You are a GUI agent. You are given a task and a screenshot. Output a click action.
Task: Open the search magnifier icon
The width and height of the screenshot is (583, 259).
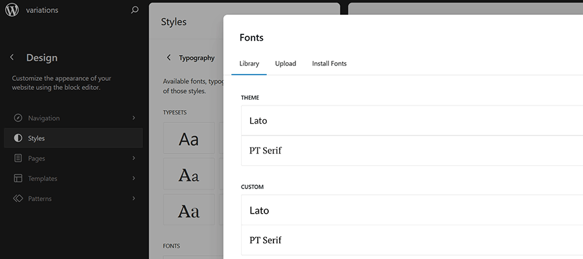point(135,10)
